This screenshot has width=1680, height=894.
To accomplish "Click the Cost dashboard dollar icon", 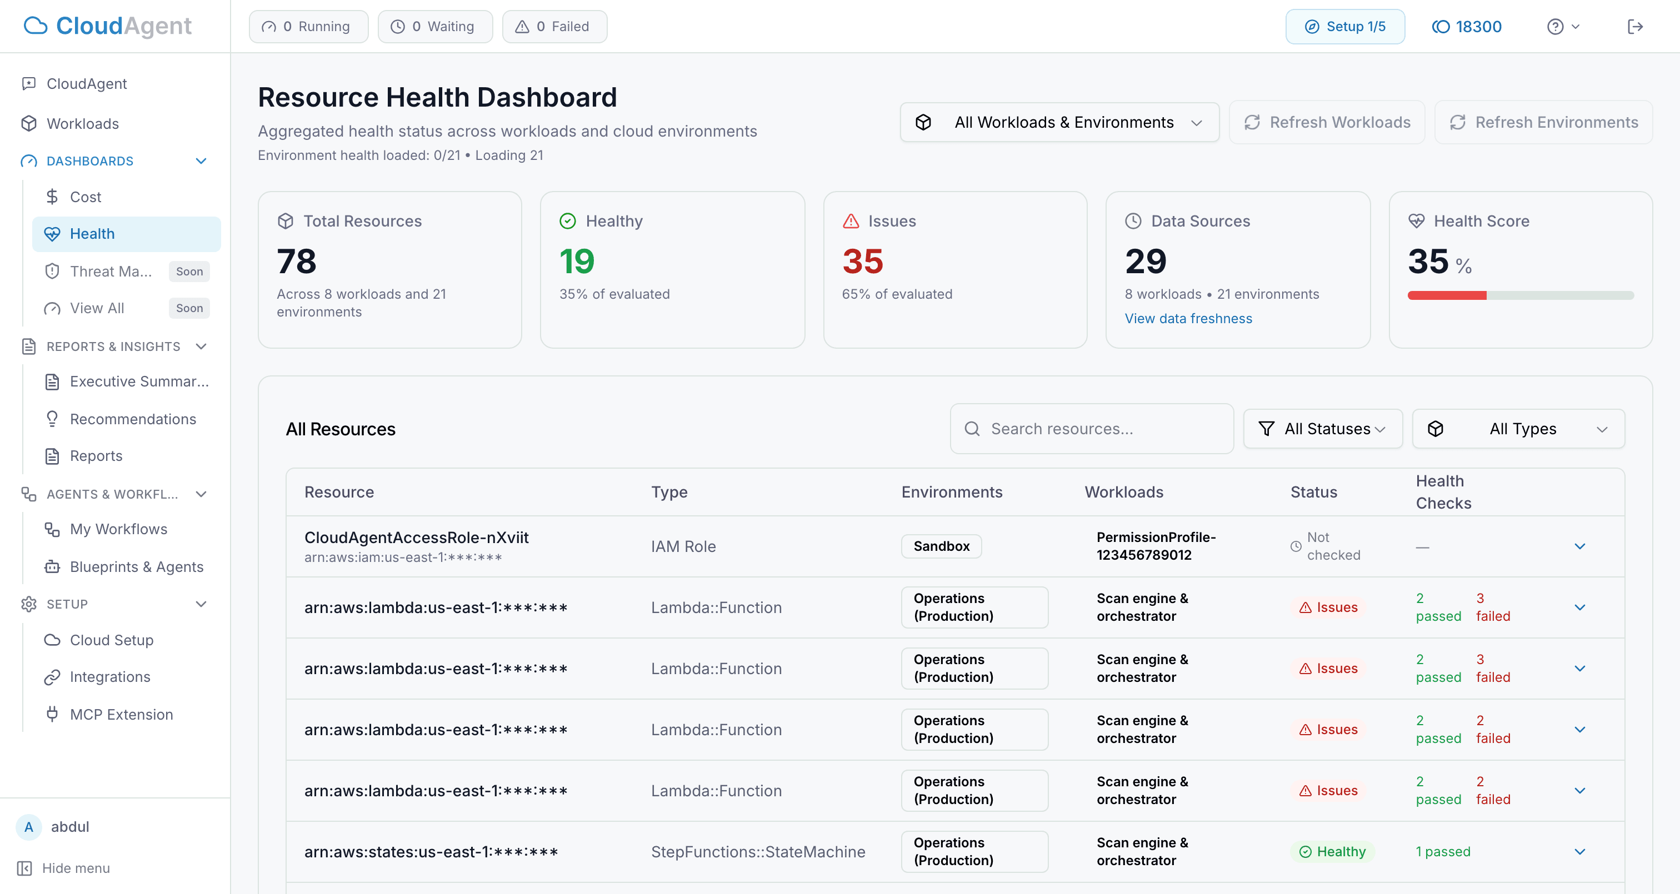I will coord(53,196).
